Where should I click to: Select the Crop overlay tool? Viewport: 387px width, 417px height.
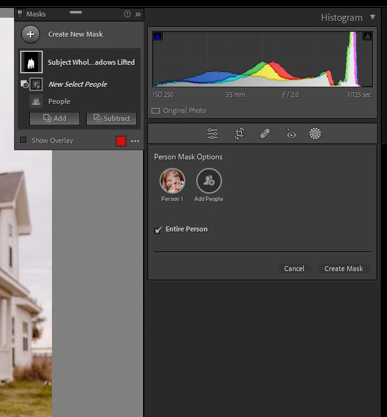tap(239, 134)
